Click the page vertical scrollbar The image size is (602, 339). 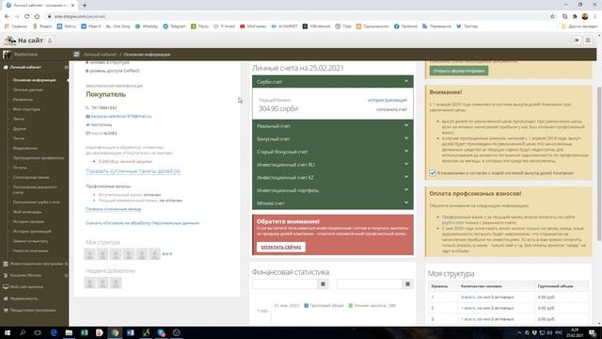pos(599,164)
